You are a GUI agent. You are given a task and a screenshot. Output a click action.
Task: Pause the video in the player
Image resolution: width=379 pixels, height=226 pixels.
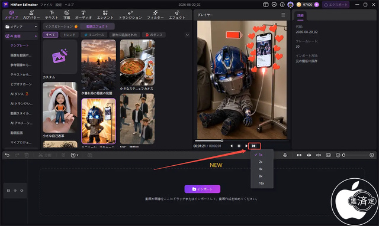pos(239,146)
